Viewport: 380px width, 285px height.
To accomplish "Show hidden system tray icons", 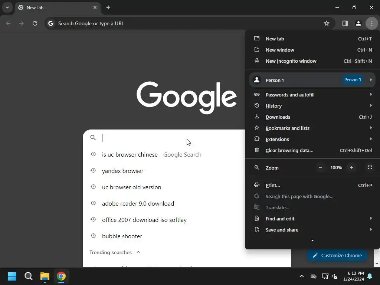I will pyautogui.click(x=302, y=276).
